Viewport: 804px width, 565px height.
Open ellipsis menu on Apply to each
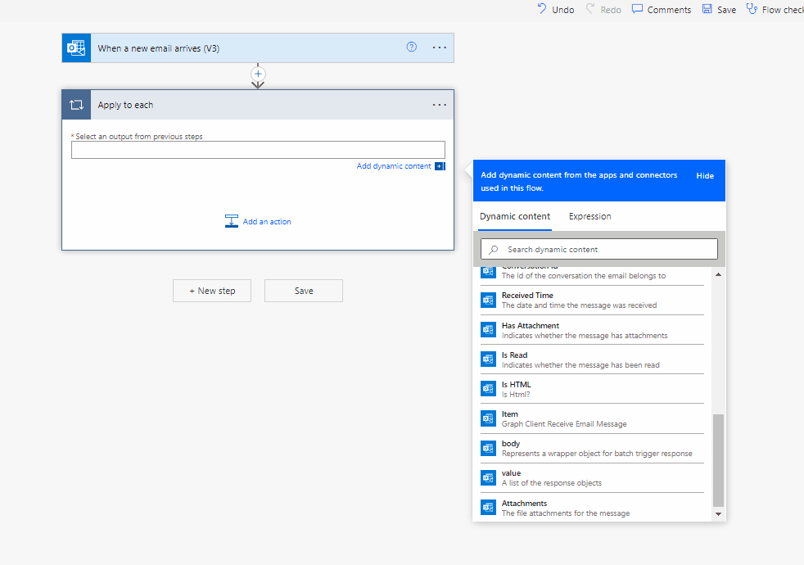click(440, 105)
